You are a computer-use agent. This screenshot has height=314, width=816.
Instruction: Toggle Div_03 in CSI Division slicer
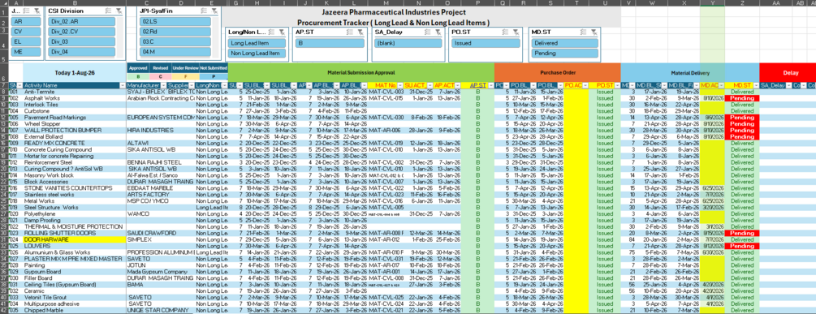[x=81, y=41]
